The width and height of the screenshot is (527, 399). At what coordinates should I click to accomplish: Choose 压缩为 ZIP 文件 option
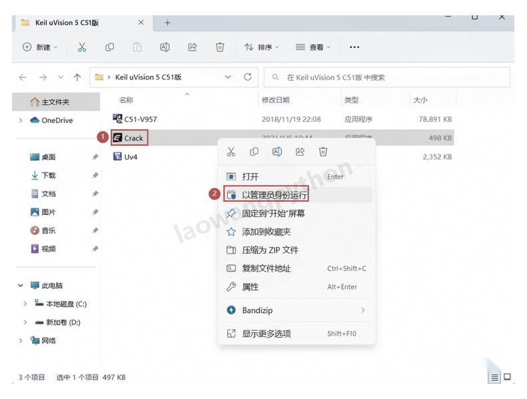pos(296,250)
